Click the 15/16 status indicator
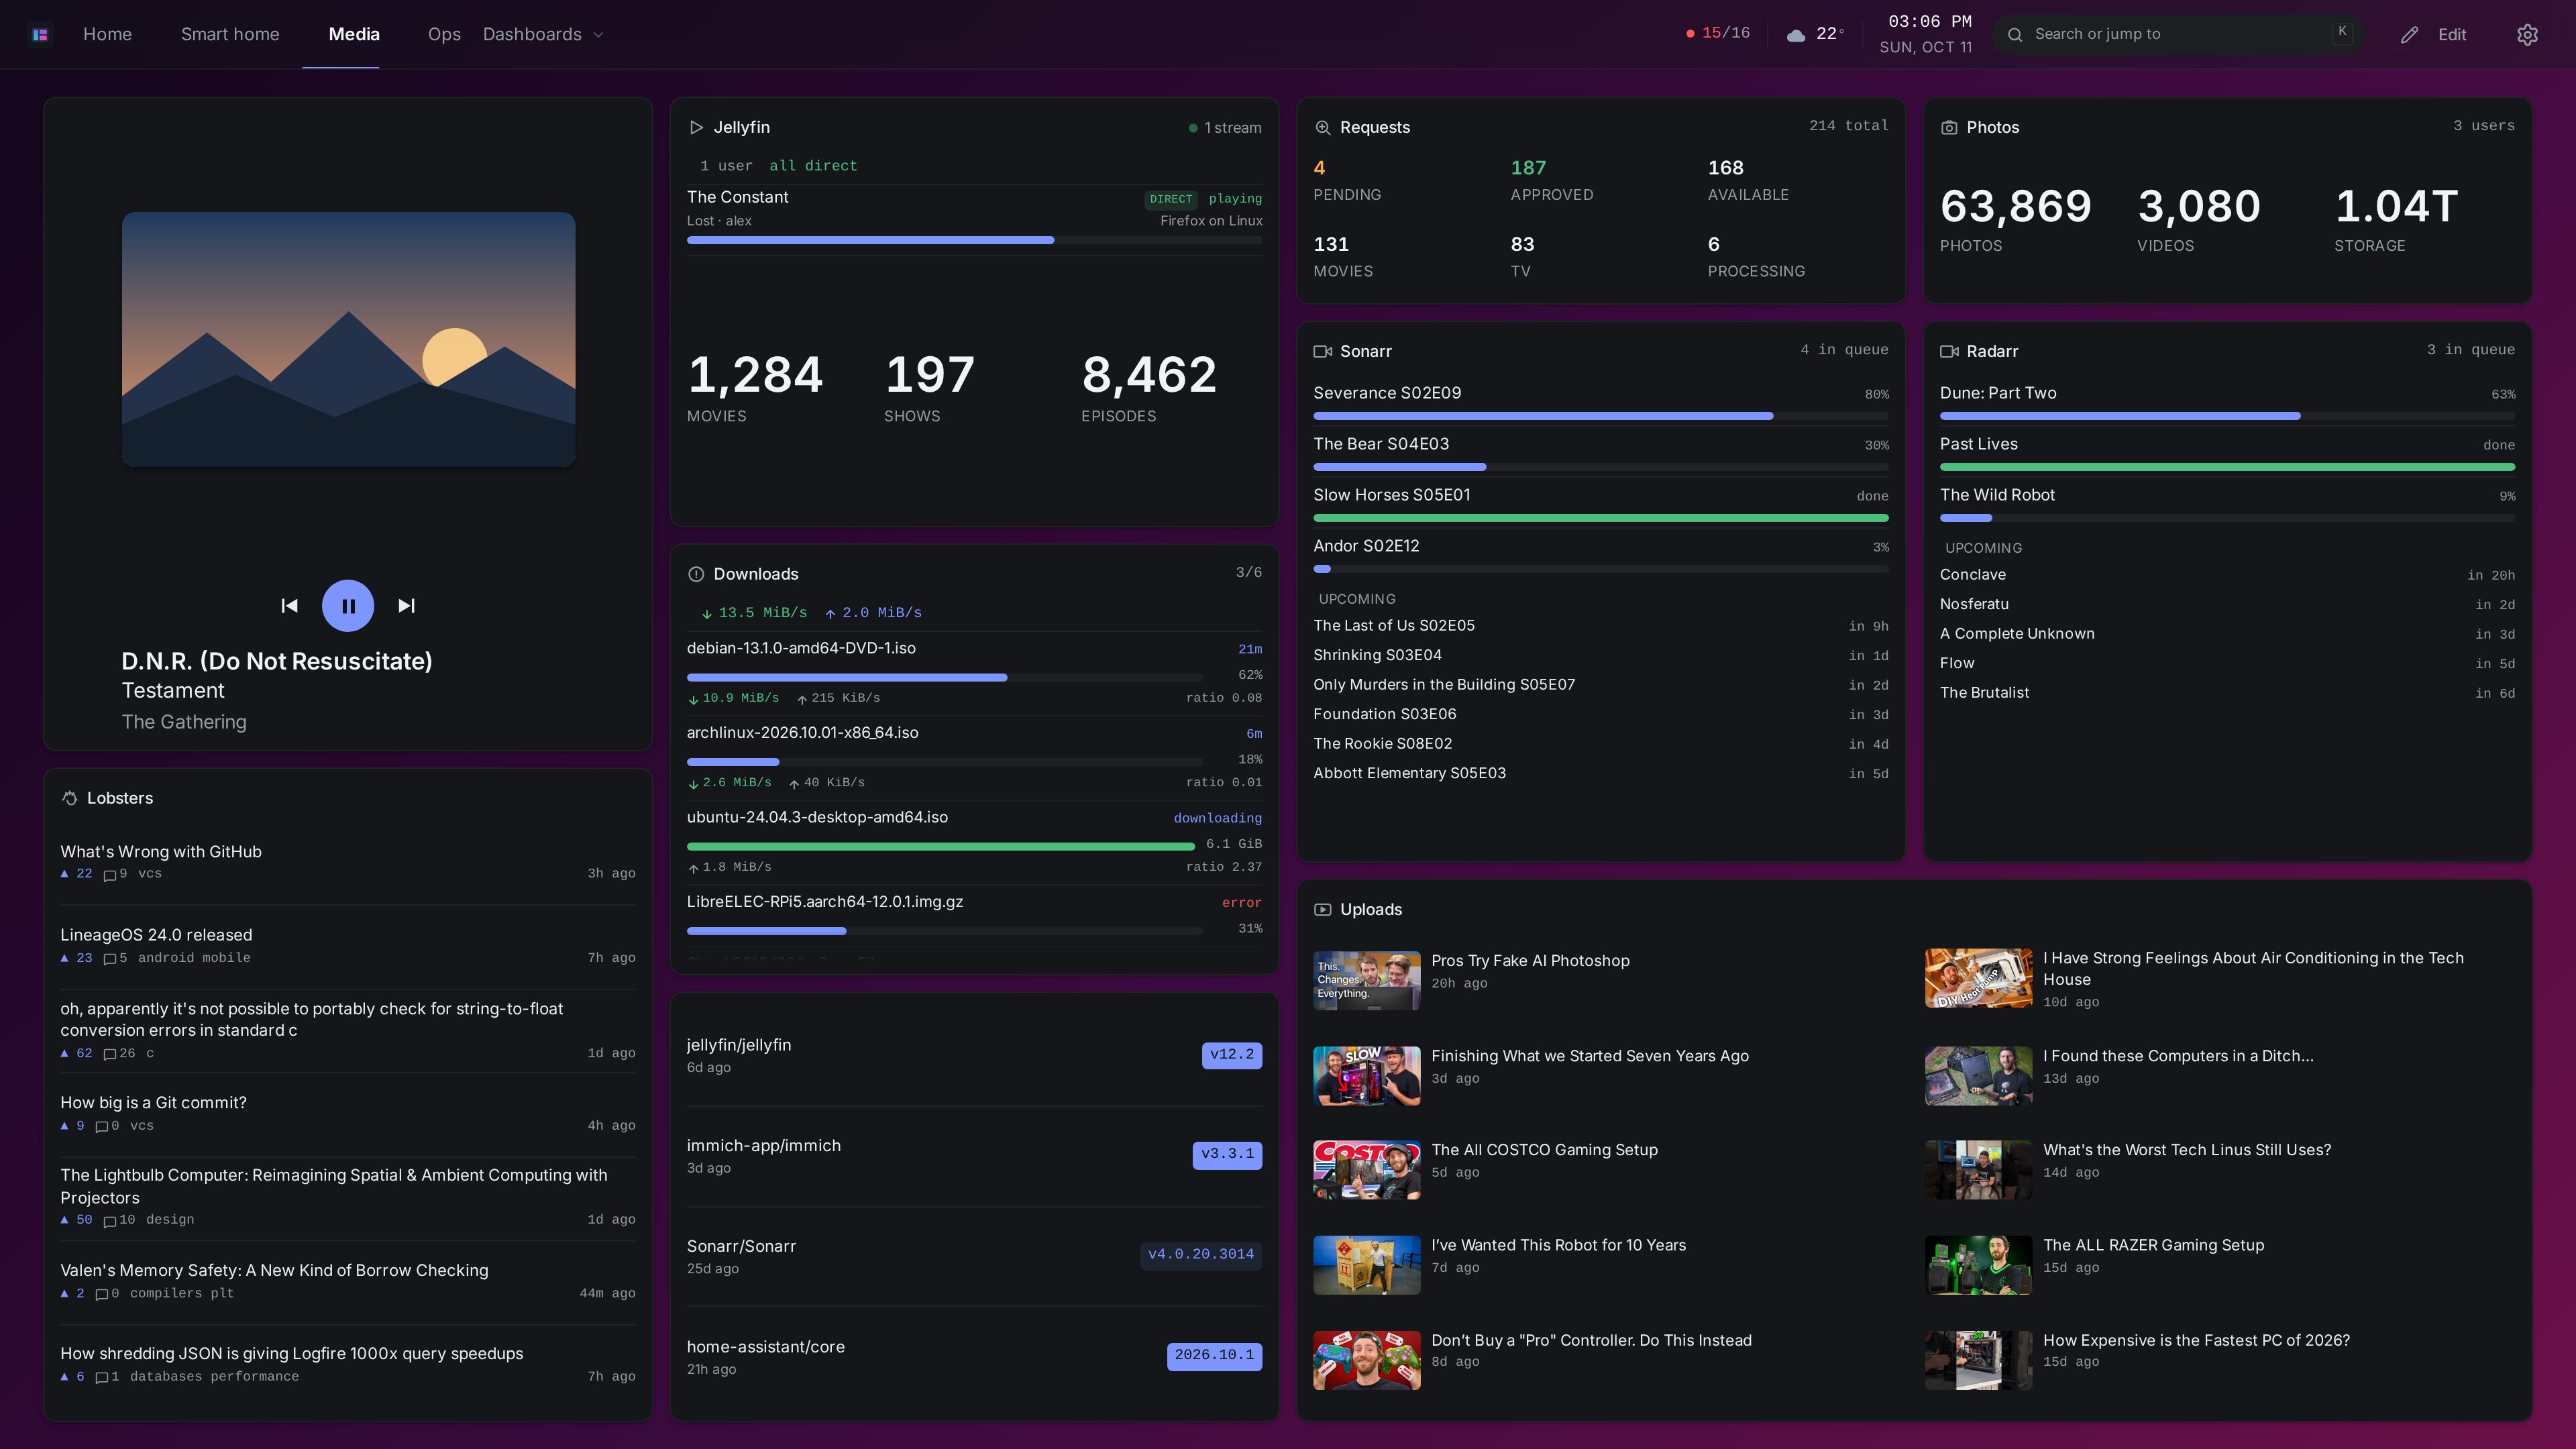 tap(1718, 33)
